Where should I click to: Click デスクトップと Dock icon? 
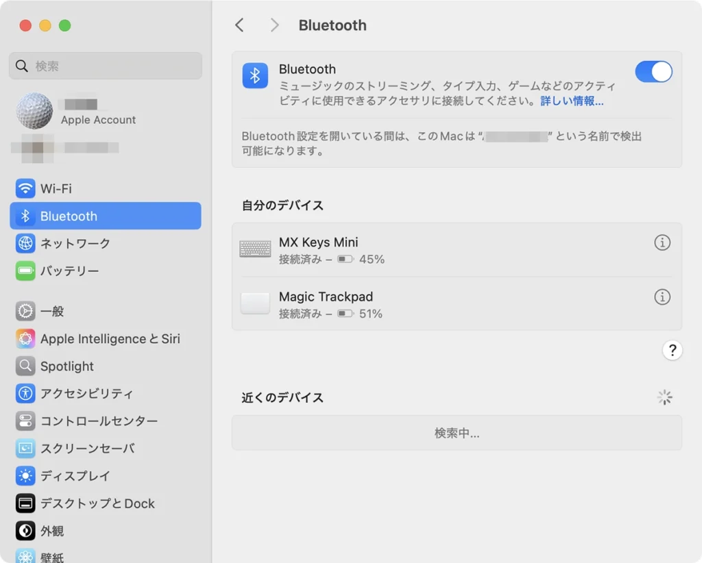pyautogui.click(x=25, y=503)
